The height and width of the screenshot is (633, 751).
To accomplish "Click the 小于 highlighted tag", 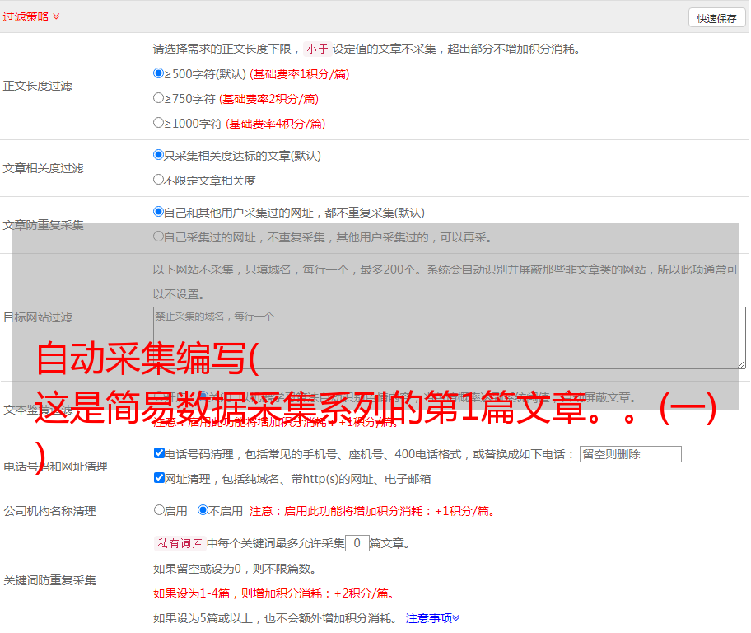I will 317,49.
